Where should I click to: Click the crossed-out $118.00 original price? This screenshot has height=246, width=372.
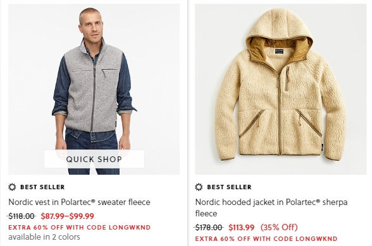[x=22, y=216]
